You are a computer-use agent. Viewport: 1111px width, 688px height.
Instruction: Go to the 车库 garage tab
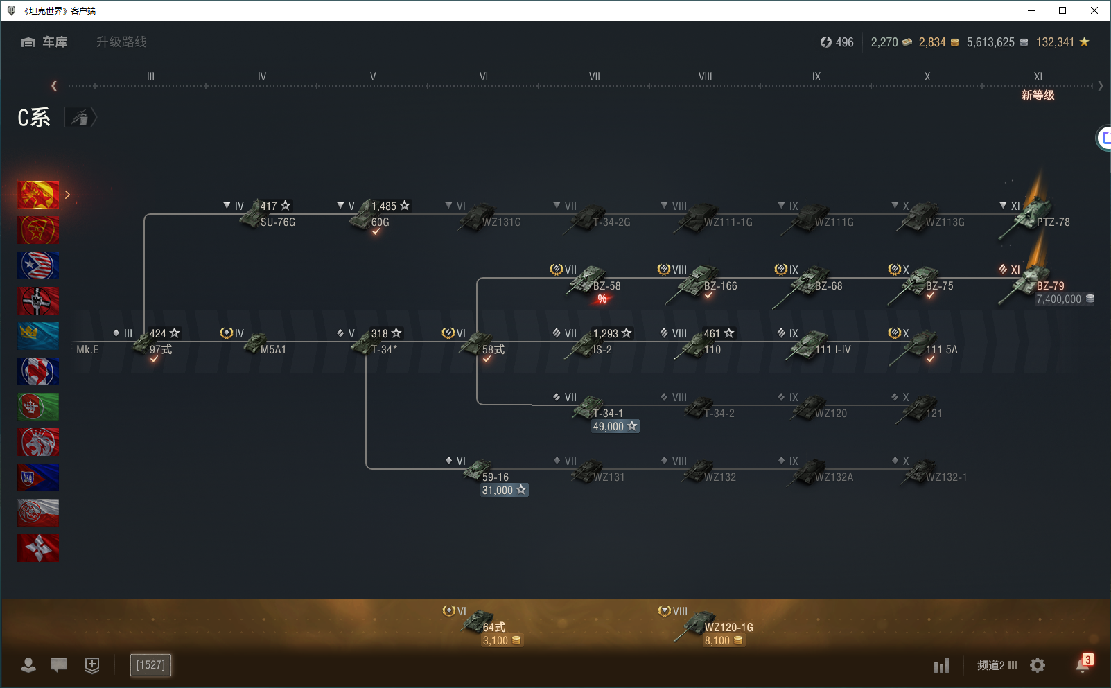[x=45, y=42]
